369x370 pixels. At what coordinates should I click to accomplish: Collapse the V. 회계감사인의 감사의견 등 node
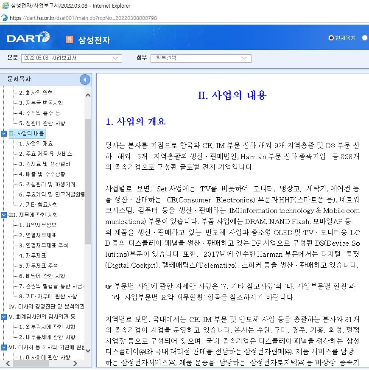[4, 317]
